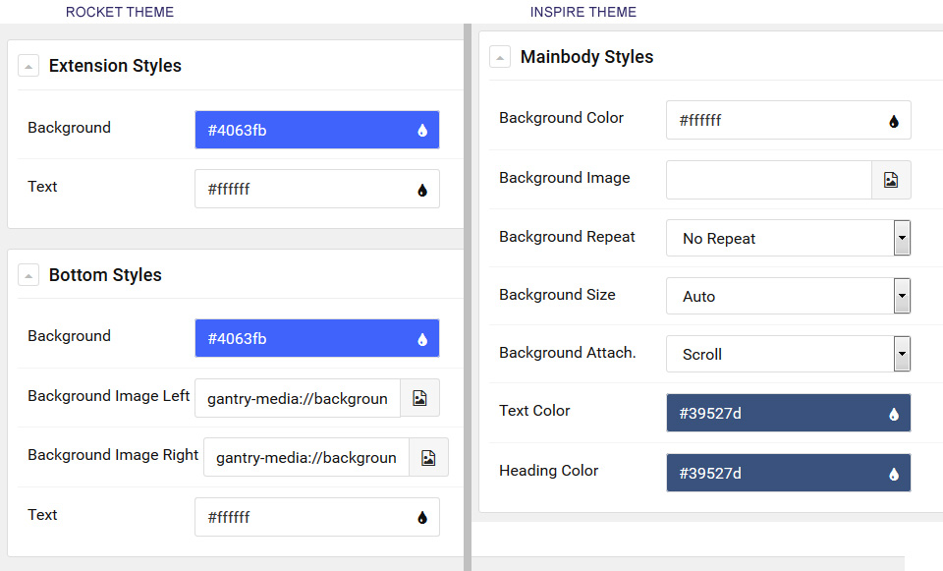Click the Background Image Right label
Viewport: 943px width, 571px height.
(x=113, y=454)
